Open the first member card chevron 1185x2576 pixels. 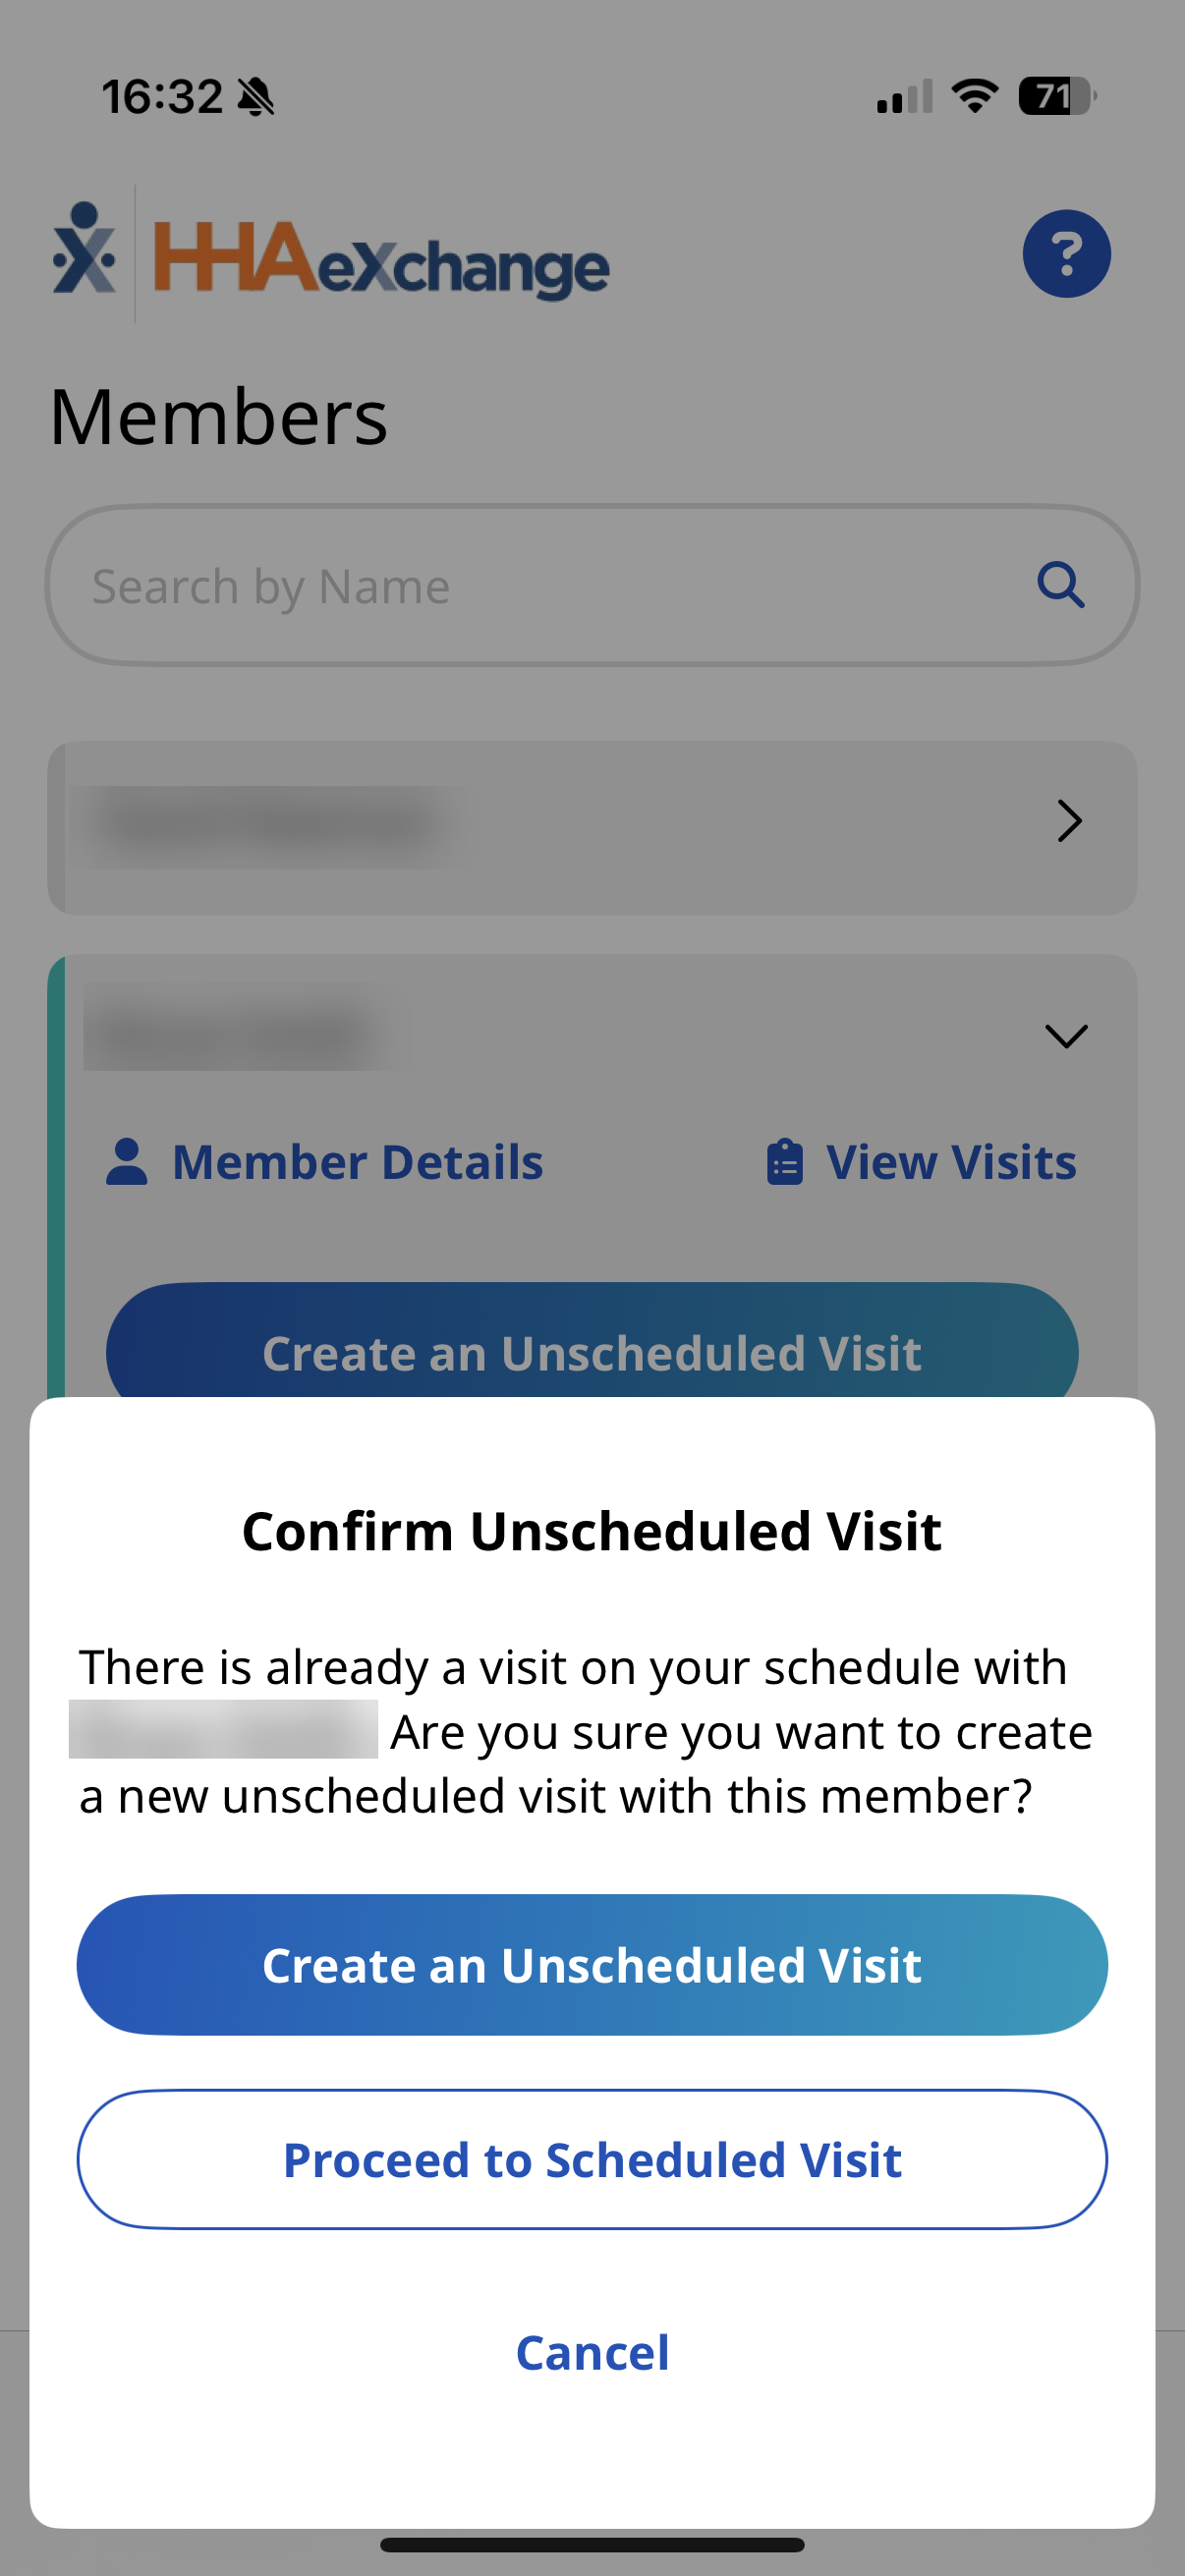click(1069, 822)
